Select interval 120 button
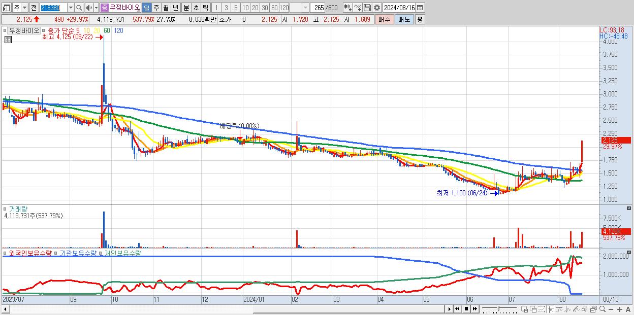Screen dimensions: 634x315 (284, 8)
